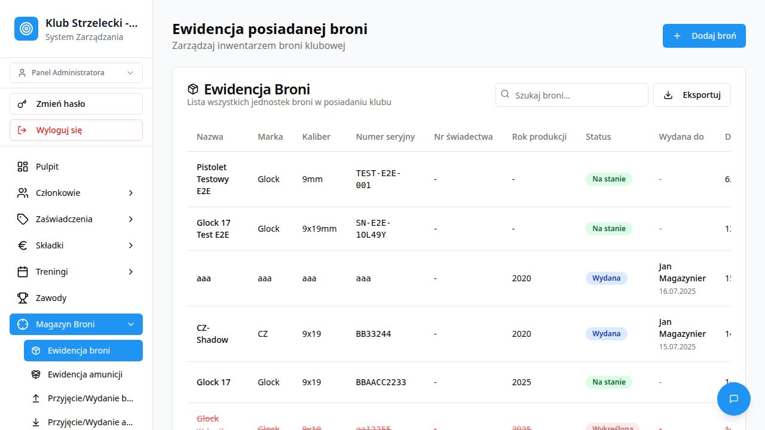765x430 pixels.
Task: Click the Magazyn Broni crosshair icon
Action: tap(23, 324)
